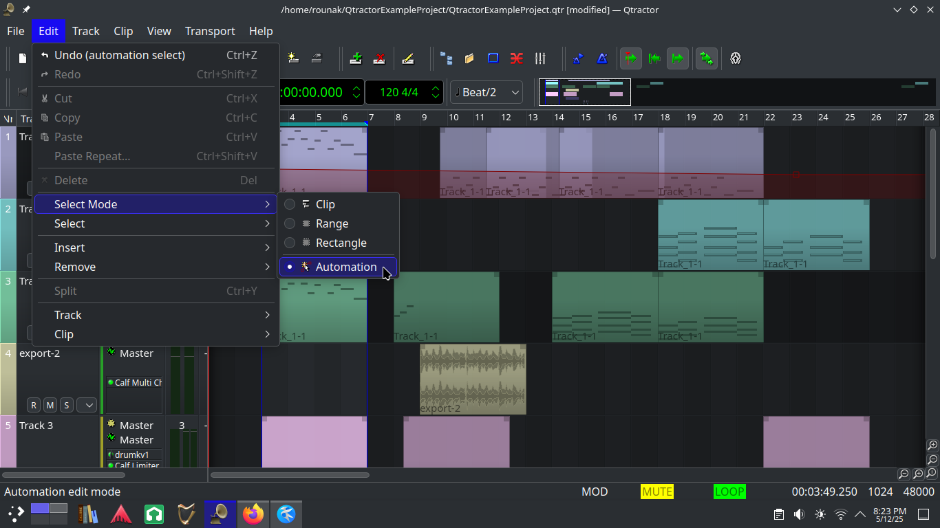
Task: Select Rectangle select mode
Action: [x=341, y=243]
